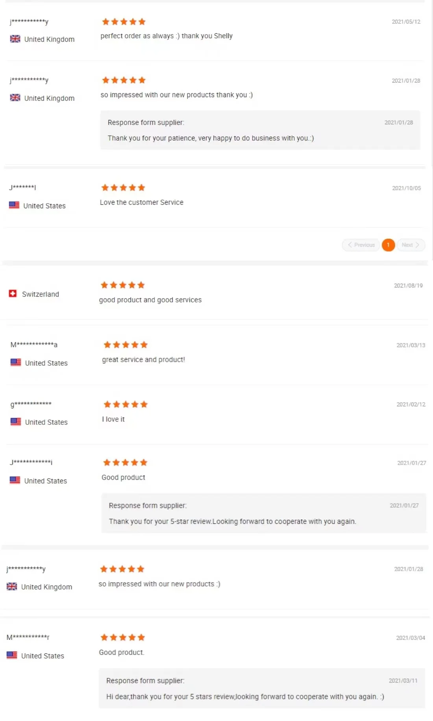Click "perfect order as always" review text

pyautogui.click(x=166, y=36)
